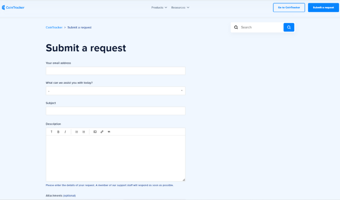Open the Products dropdown menu
340x200 pixels.
tap(159, 8)
